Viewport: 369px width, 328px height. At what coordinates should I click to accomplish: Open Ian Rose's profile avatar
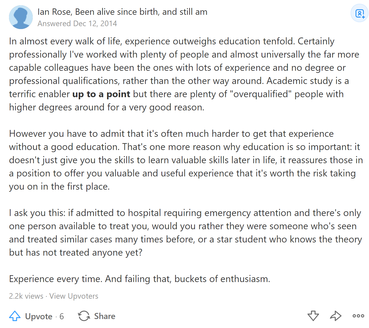[x=21, y=17]
